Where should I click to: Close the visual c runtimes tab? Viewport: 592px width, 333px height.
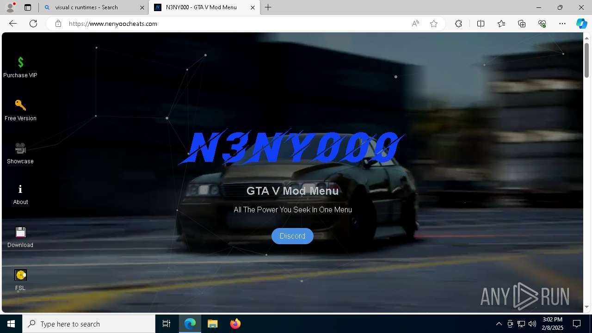142,7
